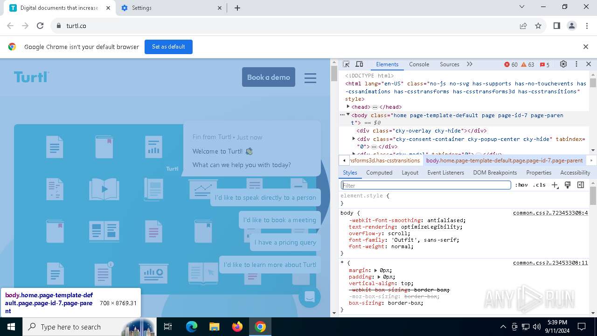This screenshot has width=597, height=336.
Task: Open common.css line 11 source link
Action: (x=550, y=263)
